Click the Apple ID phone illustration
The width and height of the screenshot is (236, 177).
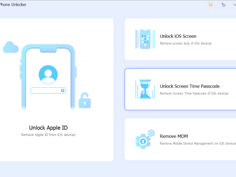click(x=48, y=77)
